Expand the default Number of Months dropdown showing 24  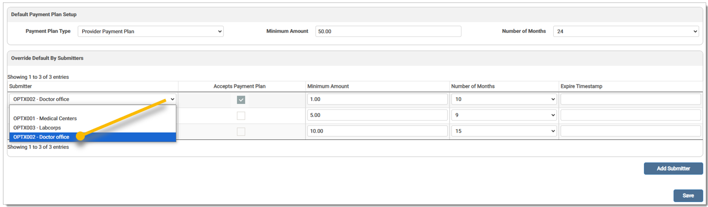(x=626, y=32)
